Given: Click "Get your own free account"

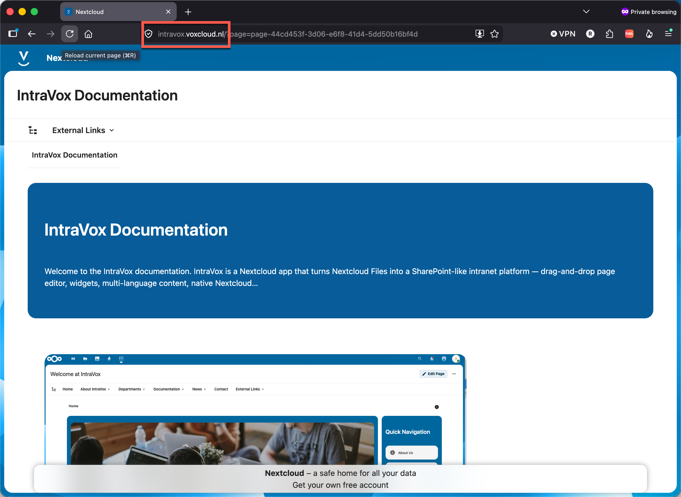Looking at the screenshot, I should coord(340,485).
